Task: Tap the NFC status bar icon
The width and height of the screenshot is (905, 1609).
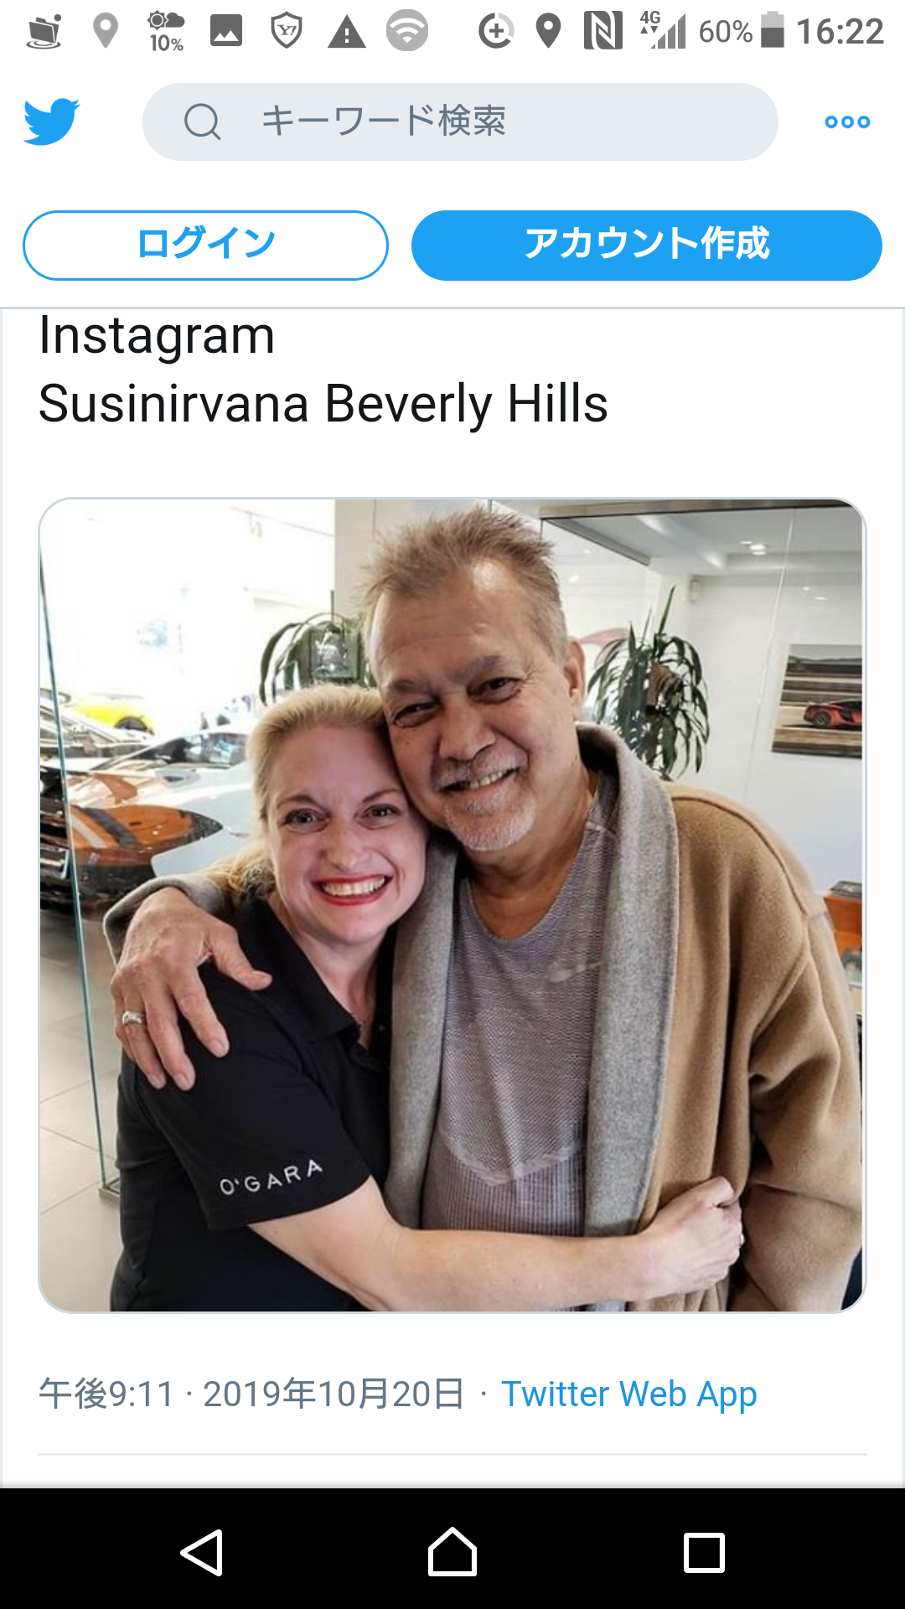Action: (x=603, y=31)
